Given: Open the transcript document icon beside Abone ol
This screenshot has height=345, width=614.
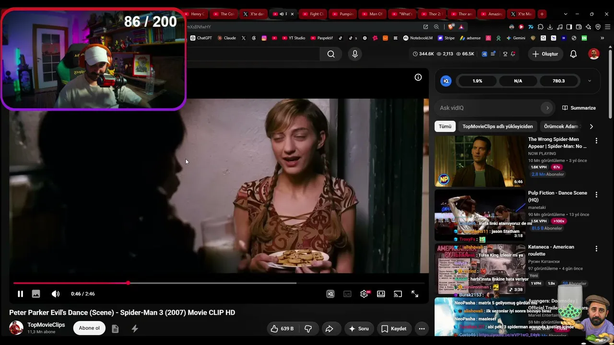Looking at the screenshot, I should (115, 329).
